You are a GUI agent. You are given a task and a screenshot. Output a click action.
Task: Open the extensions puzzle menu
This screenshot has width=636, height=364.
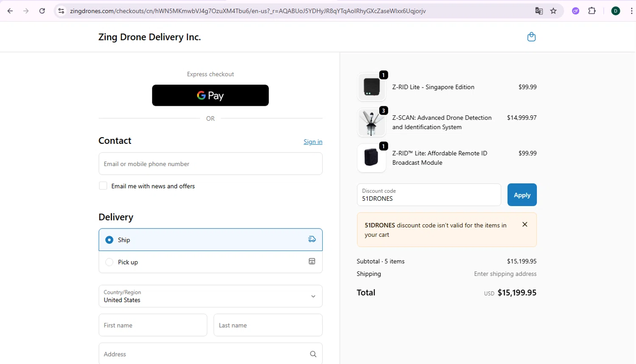pos(592,11)
